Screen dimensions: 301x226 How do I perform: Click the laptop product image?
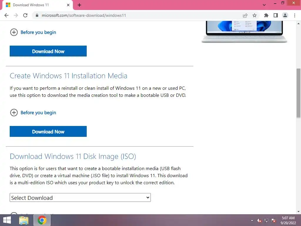click(244, 32)
